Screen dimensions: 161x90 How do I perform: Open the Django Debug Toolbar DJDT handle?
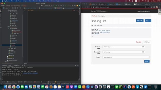pos(160,12)
